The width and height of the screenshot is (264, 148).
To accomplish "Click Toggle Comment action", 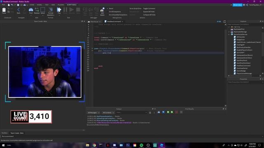I will click(x=149, y=8).
